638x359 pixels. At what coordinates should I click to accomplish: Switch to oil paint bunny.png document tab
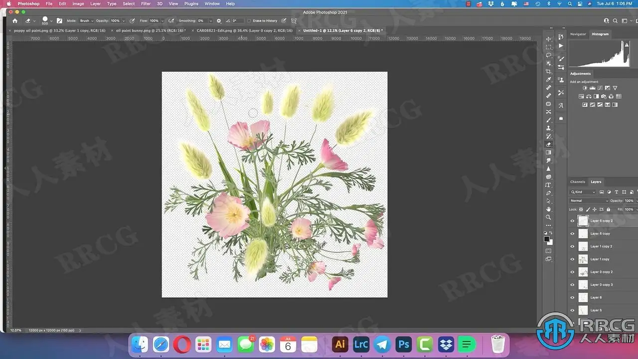pos(151,30)
